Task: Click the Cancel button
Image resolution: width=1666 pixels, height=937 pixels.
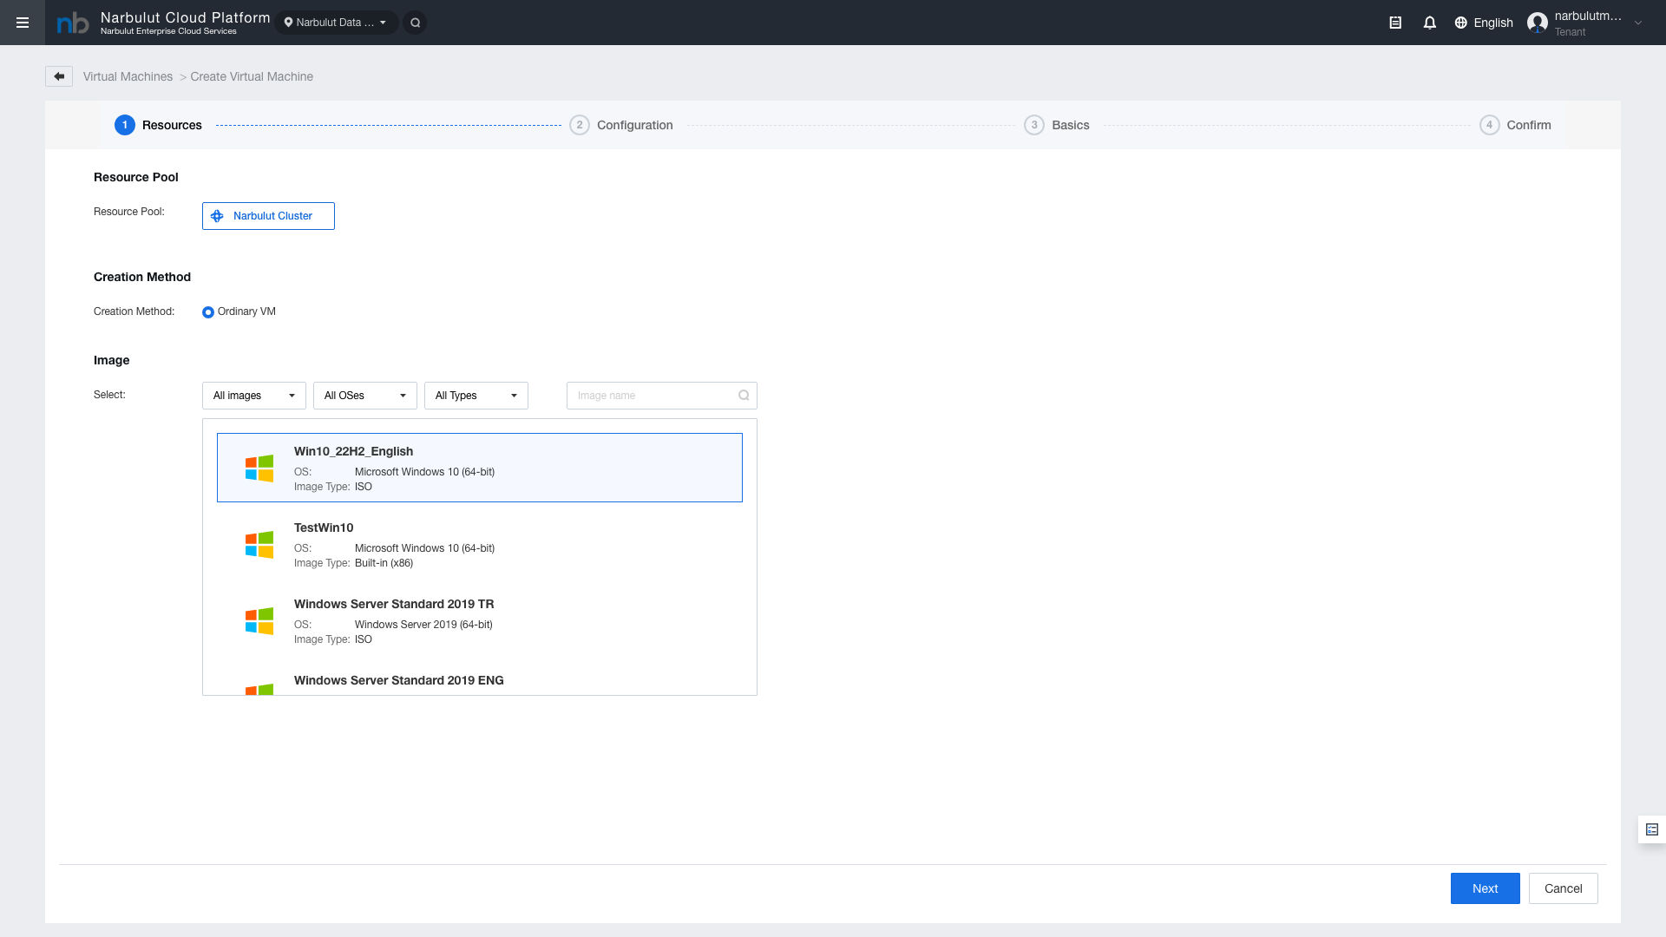Action: coord(1564,888)
